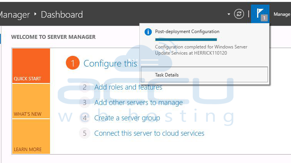Click the Post-deployment Configuration info icon
Screen dimensions: 291x163
coord(148,32)
